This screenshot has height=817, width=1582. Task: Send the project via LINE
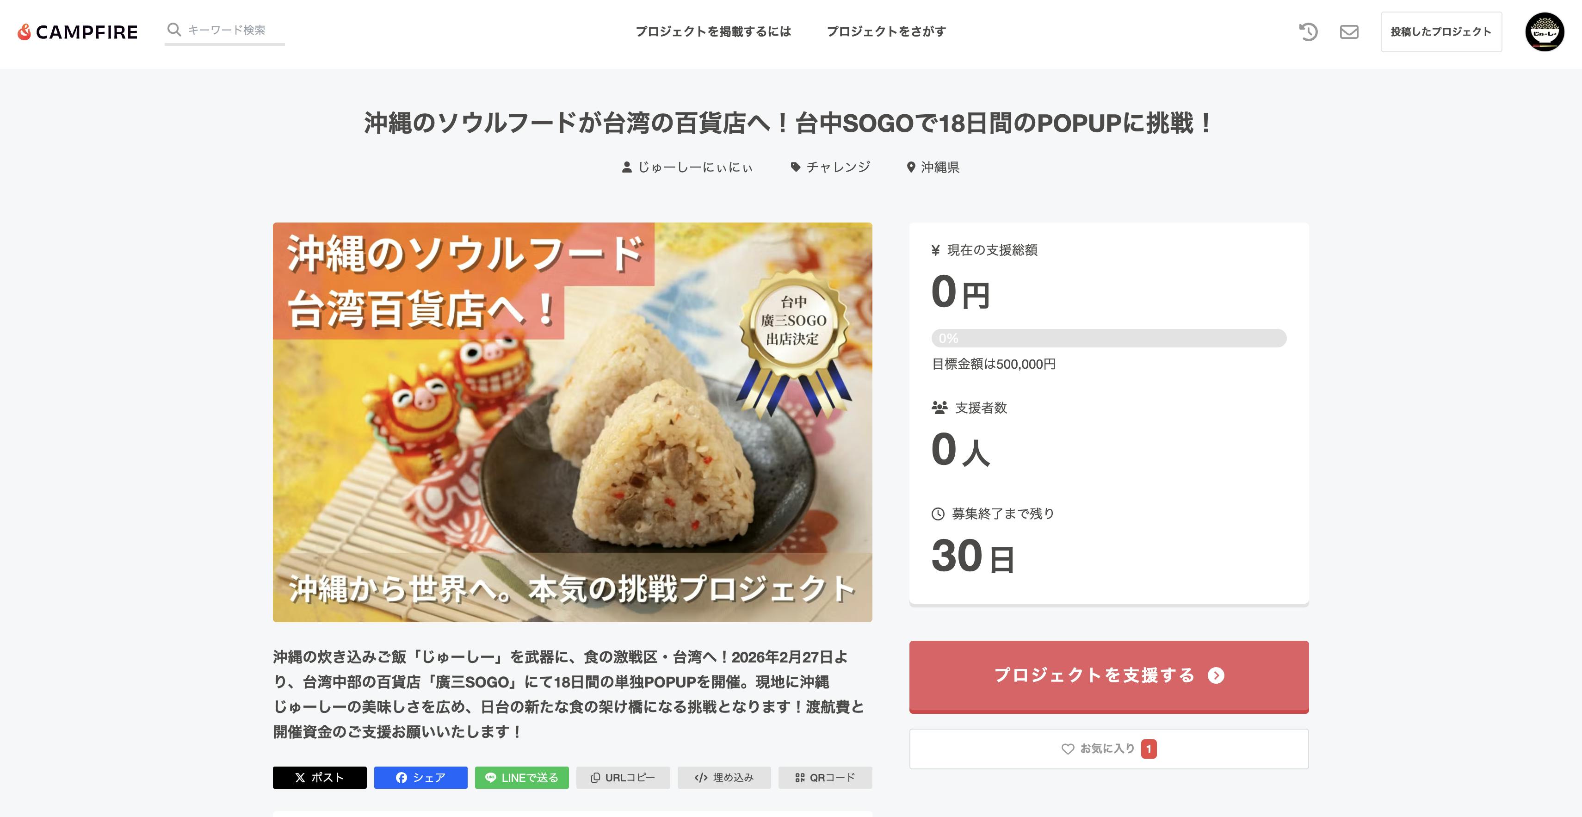click(x=521, y=778)
